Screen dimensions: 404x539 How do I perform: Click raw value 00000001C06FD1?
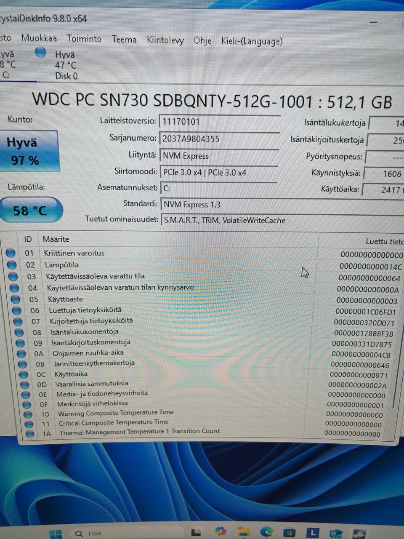[366, 312]
